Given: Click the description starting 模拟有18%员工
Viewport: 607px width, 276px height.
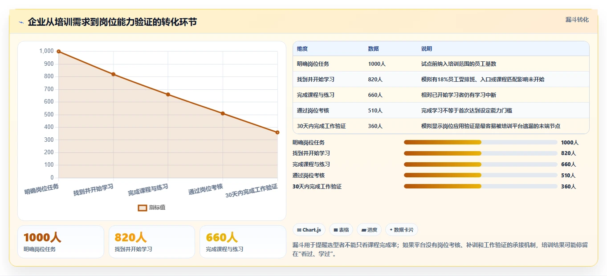Looking at the screenshot, I should [x=483, y=80].
